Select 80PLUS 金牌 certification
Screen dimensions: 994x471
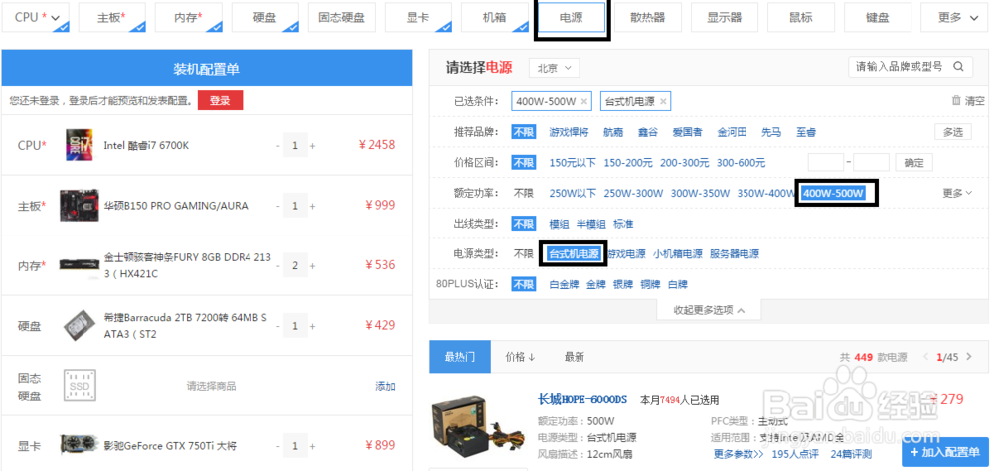[595, 284]
